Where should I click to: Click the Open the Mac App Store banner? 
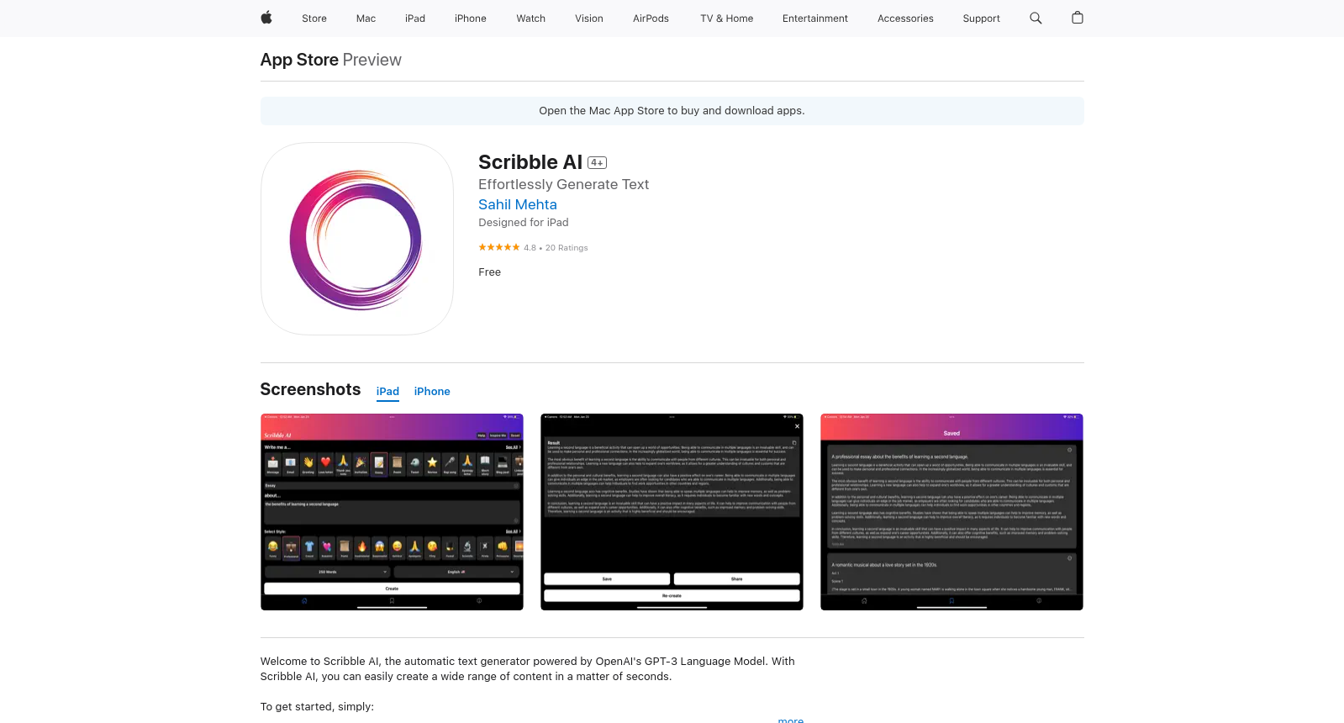[x=672, y=111]
